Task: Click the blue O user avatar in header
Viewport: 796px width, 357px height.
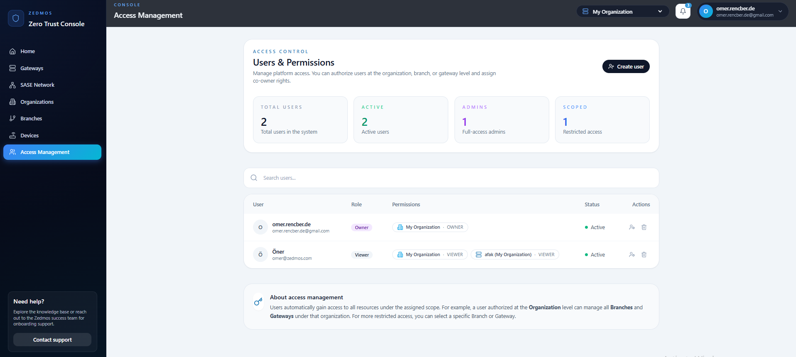Action: point(706,11)
